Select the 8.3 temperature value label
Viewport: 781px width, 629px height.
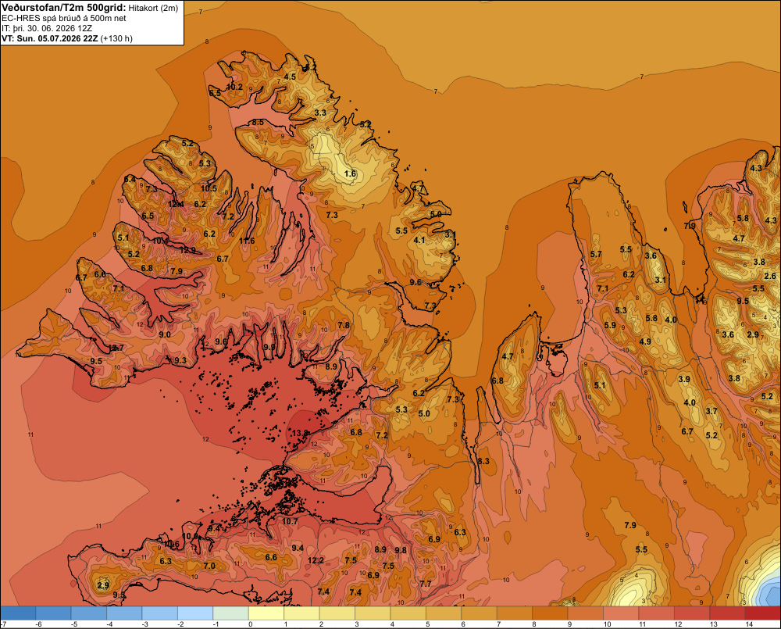483,461
